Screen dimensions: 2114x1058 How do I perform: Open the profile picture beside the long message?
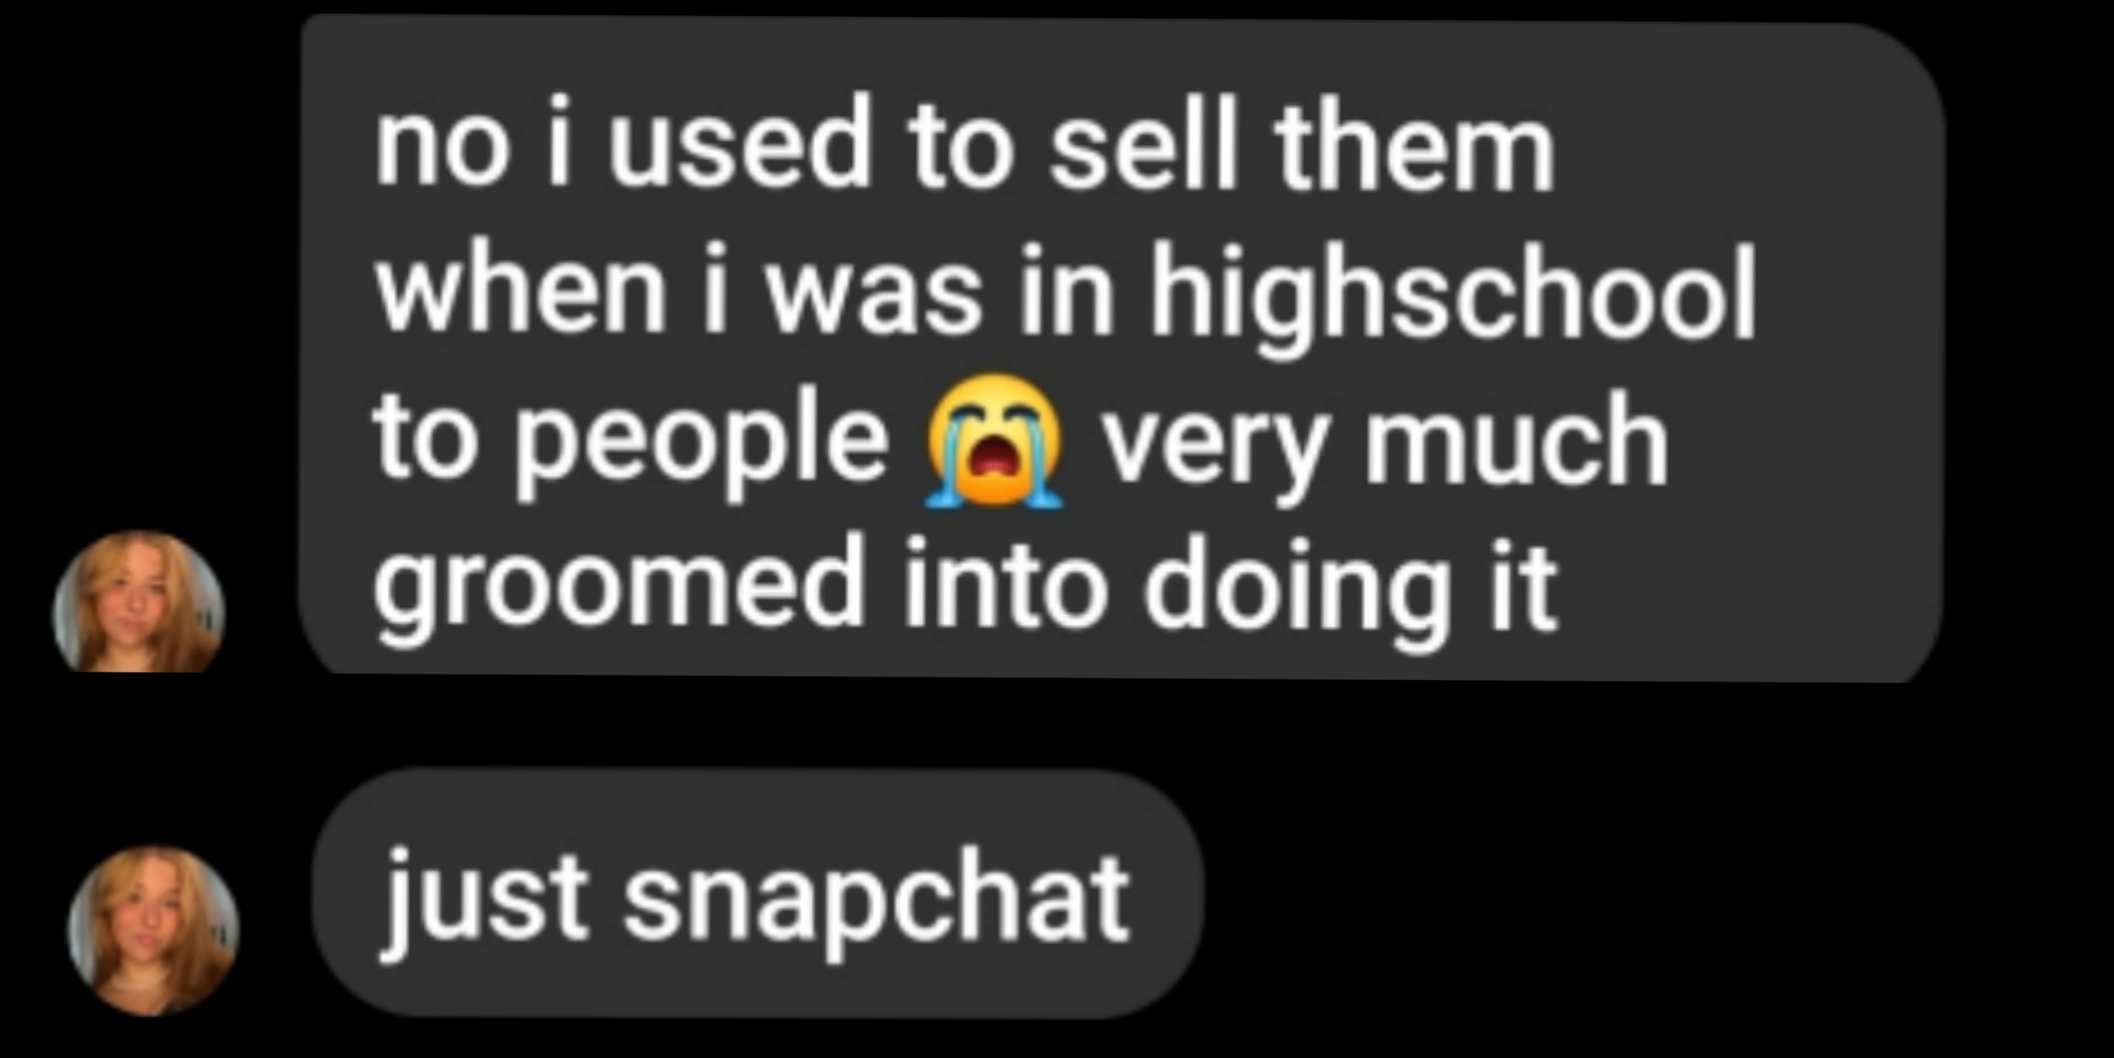point(139,601)
